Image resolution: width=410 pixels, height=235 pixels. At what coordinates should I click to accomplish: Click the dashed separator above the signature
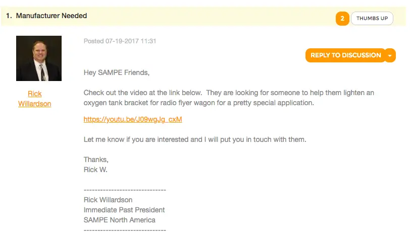point(125,190)
